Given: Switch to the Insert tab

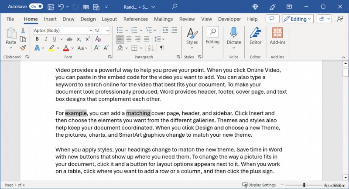Looking at the screenshot, I should (50, 19).
